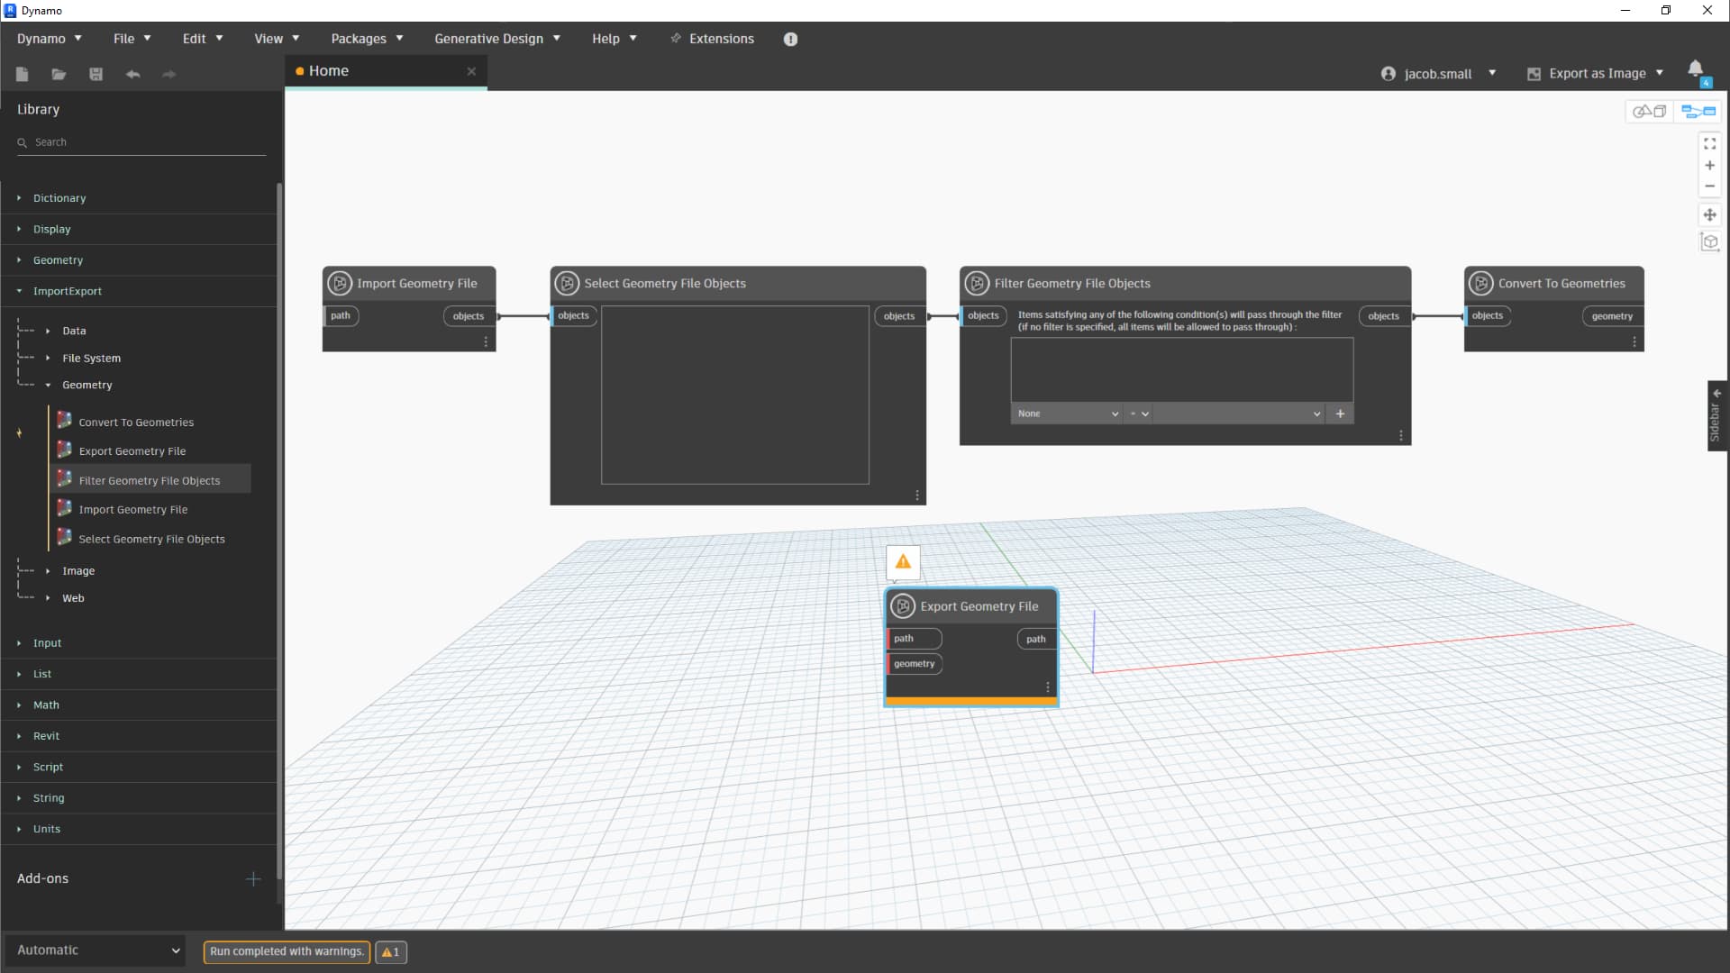Toggle the background 3D preview icon
This screenshot has height=973, width=1730.
tap(1651, 110)
